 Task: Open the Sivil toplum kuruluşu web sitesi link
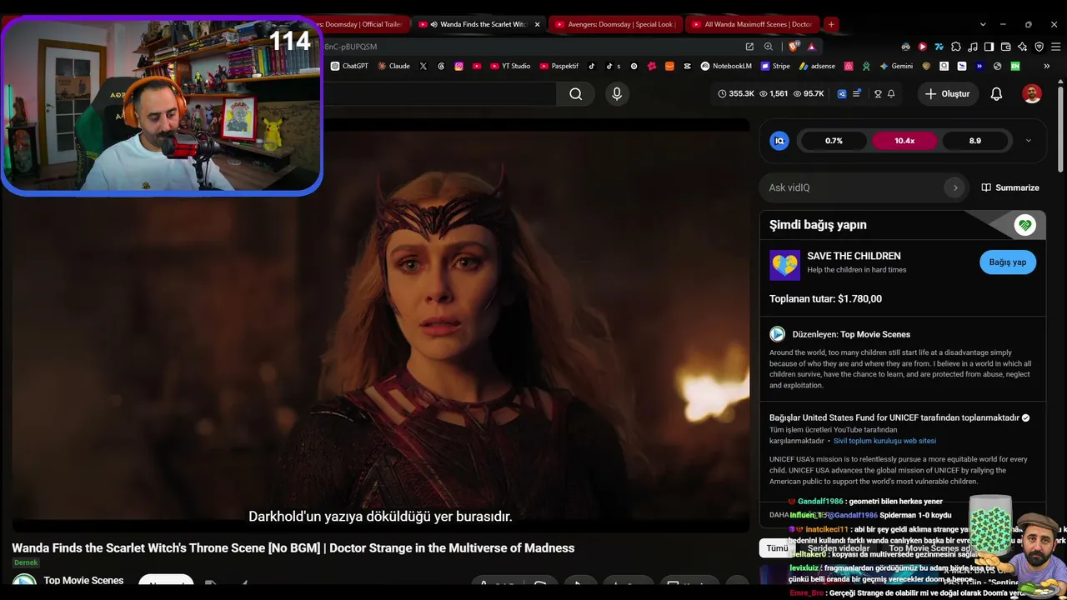884,441
